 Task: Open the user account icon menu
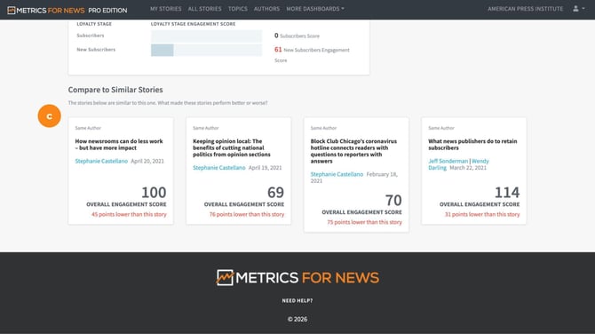(x=578, y=9)
